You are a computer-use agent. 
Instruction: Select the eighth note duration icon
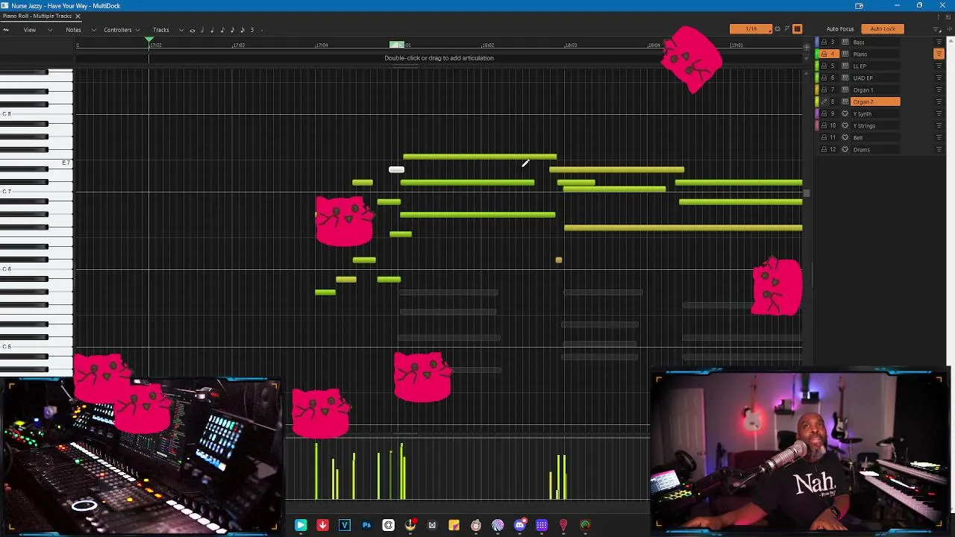click(222, 30)
